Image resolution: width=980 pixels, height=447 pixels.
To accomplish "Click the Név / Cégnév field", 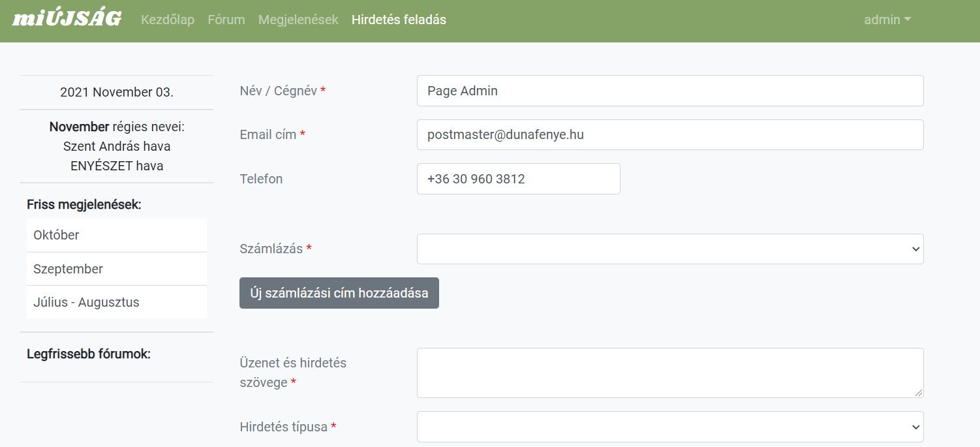I will (x=670, y=91).
